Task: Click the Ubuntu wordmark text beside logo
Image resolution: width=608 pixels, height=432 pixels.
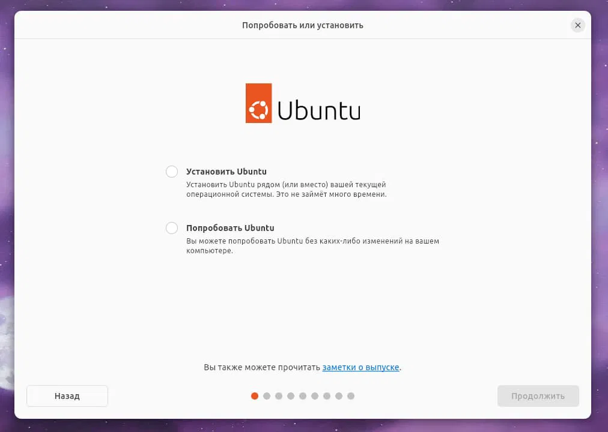Action: pyautogui.click(x=319, y=110)
